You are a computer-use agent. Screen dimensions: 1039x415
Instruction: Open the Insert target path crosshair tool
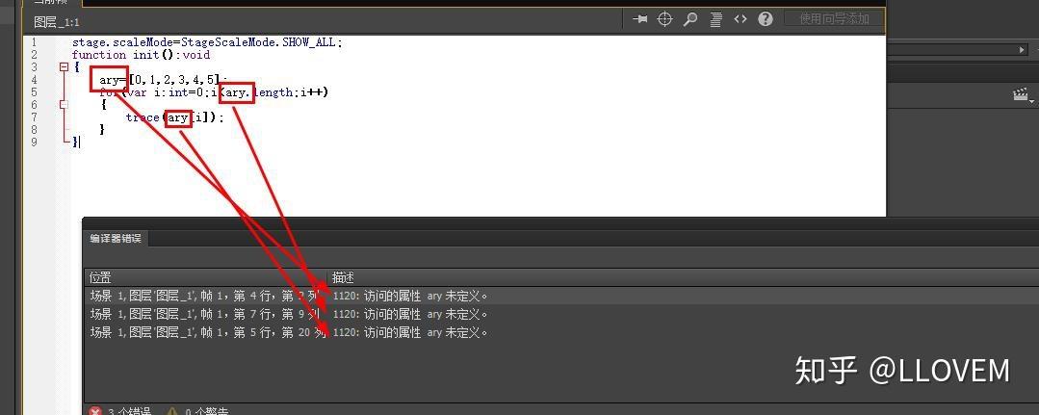coord(664,19)
